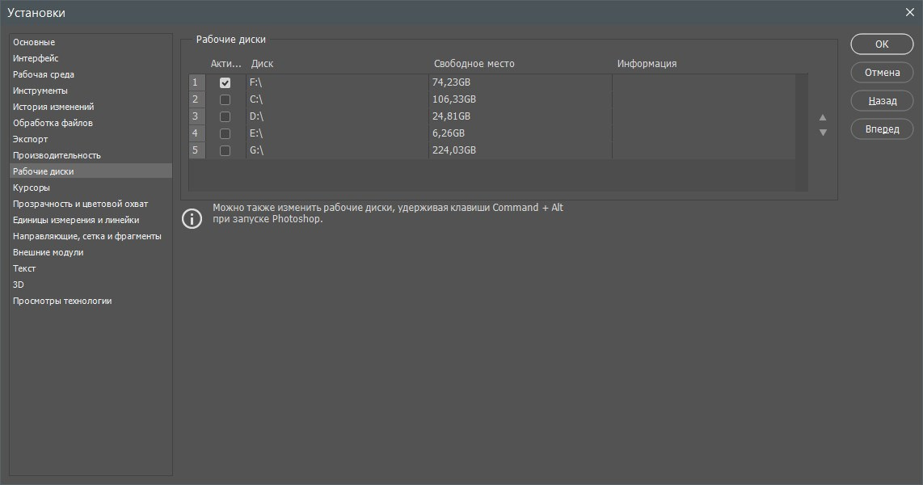Click the down arrow to move disk down
The width and height of the screenshot is (923, 485).
pyautogui.click(x=823, y=133)
